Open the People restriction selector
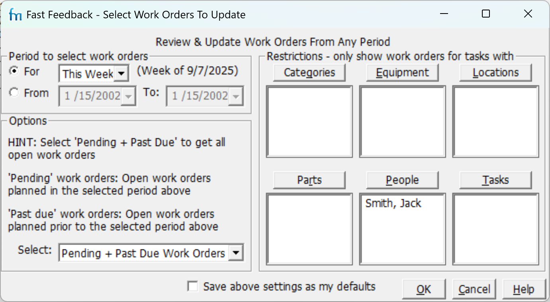 pyautogui.click(x=402, y=180)
